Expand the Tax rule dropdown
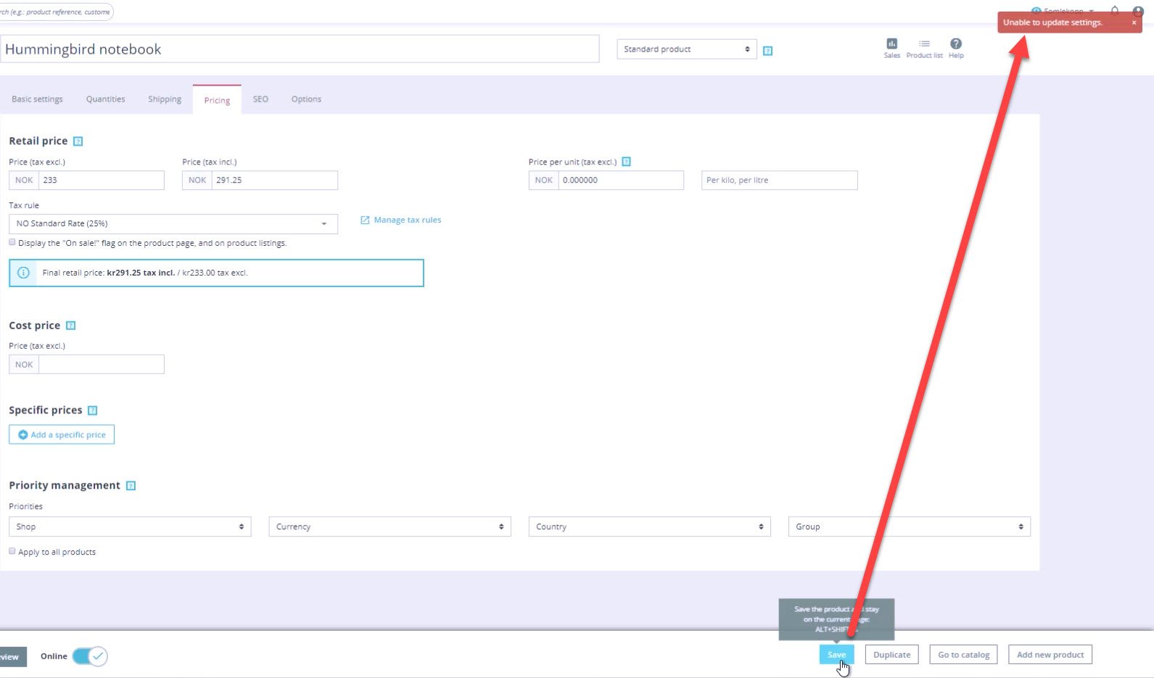 coord(173,223)
